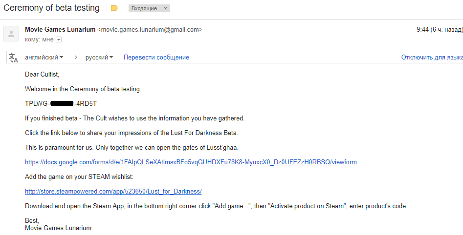Viewport: 463px width, 235px height.
Task: Click the translate icon in the translation bar
Action: point(13,58)
